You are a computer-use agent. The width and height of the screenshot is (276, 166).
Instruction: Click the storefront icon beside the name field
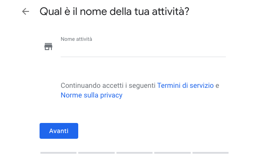(48, 47)
